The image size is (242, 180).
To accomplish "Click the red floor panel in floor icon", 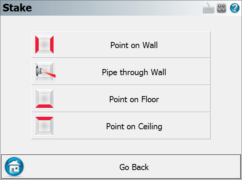I will tap(44, 106).
